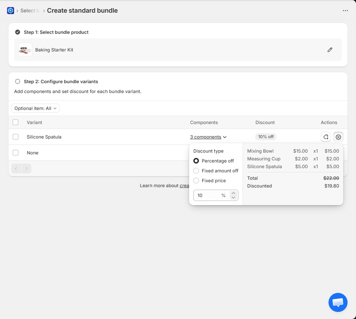Open the three-dot more options menu

click(x=345, y=11)
